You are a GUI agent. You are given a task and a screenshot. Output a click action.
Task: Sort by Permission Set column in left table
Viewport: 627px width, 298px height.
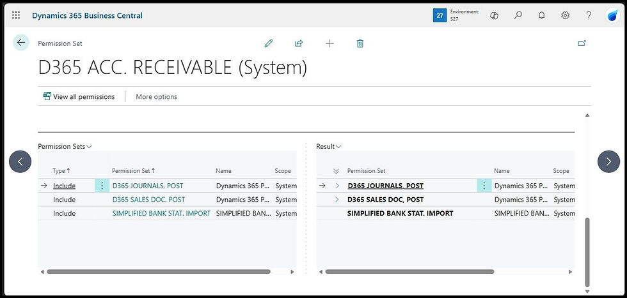133,171
